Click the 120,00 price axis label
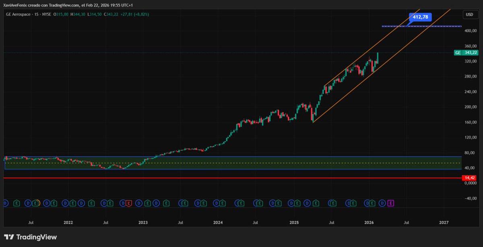 (x=470, y=137)
